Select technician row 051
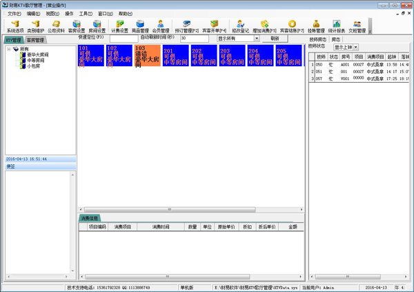 pyautogui.click(x=359, y=72)
